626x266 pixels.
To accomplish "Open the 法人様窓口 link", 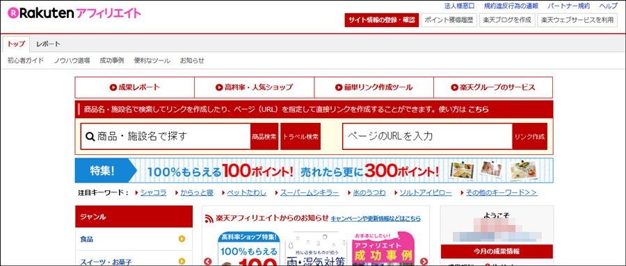I will [459, 6].
